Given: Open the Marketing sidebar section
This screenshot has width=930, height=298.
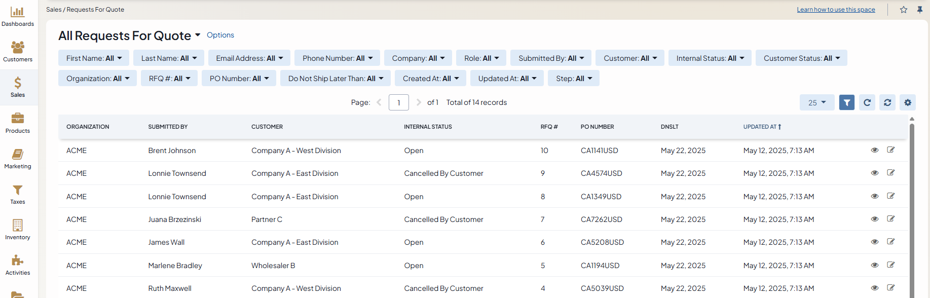Looking at the screenshot, I should point(18,159).
